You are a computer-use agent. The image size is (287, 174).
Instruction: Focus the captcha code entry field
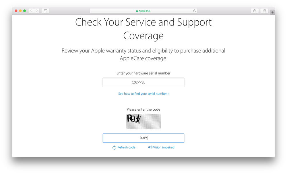(x=143, y=138)
